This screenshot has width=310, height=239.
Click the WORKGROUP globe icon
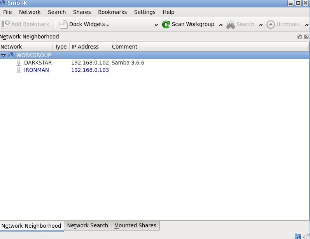coord(11,55)
